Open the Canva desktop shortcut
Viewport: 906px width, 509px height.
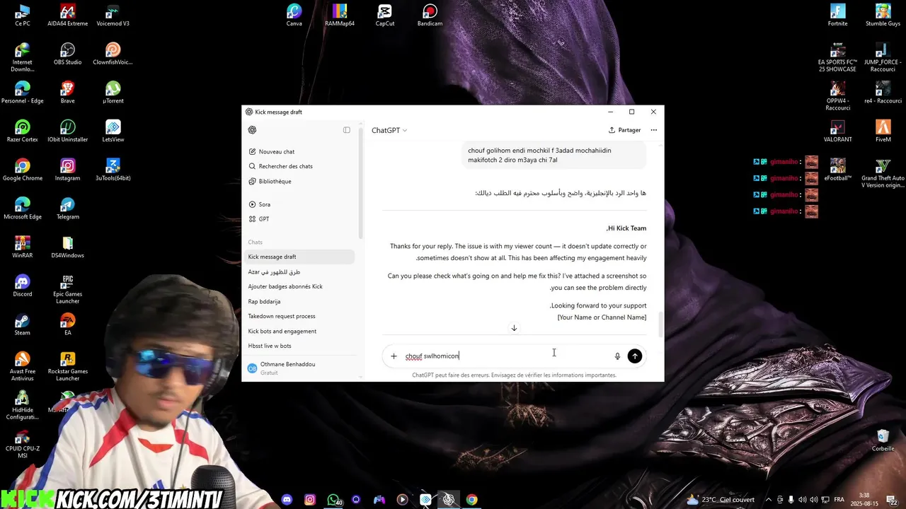click(294, 15)
